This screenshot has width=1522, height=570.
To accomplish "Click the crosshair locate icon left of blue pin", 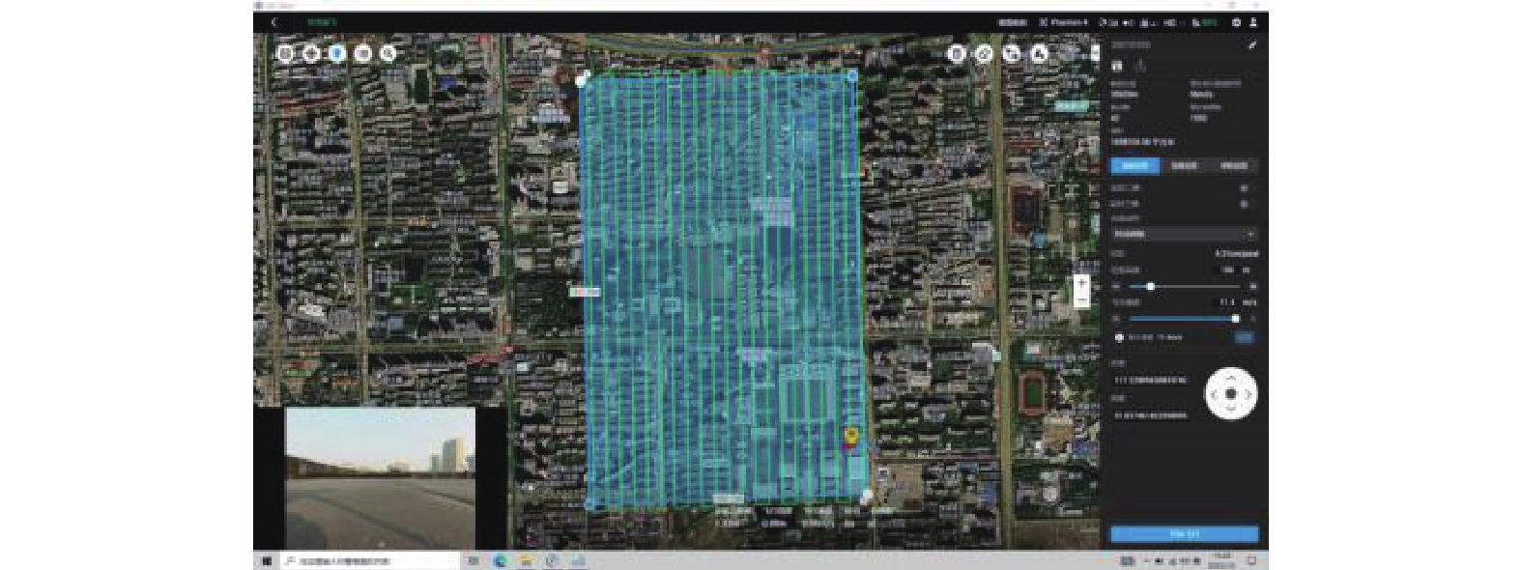I will coord(311,53).
